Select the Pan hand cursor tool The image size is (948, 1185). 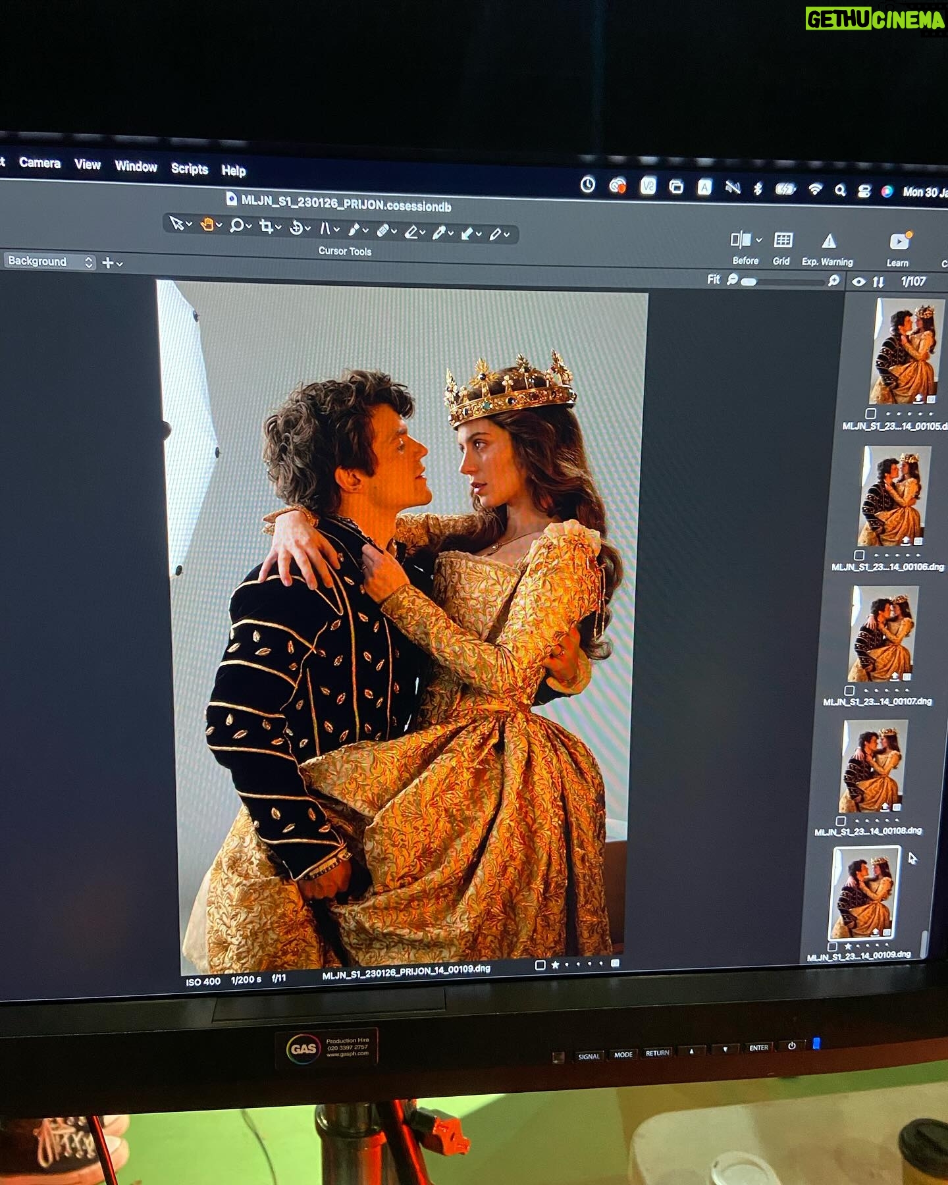click(207, 225)
